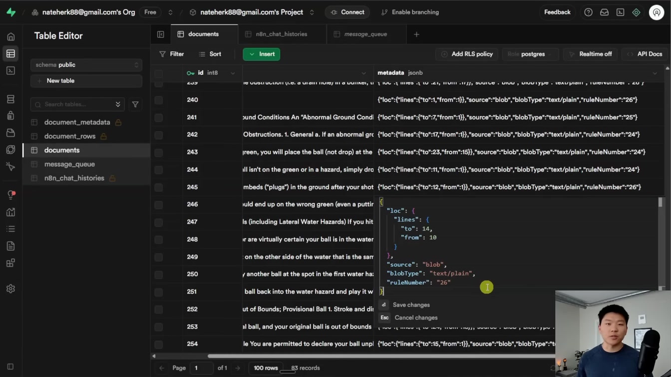Open the 100 rows page size selector
671x377 pixels.
[x=266, y=368]
